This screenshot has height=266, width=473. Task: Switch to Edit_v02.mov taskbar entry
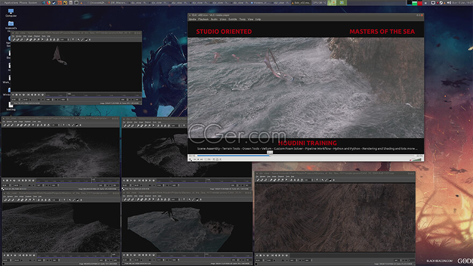301,2
